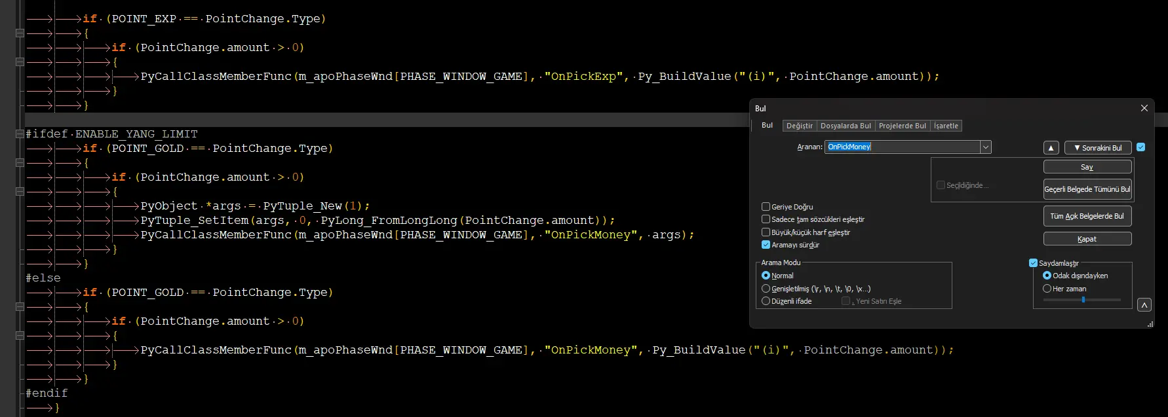Click the transparency slider handle
Image resolution: width=1168 pixels, height=417 pixels.
[1083, 300]
